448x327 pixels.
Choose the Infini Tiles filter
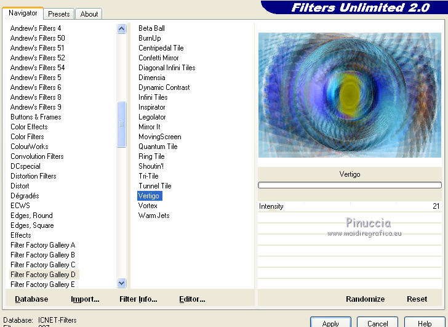coord(153,97)
